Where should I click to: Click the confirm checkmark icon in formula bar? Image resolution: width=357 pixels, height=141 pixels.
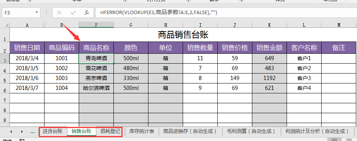pos(73,13)
